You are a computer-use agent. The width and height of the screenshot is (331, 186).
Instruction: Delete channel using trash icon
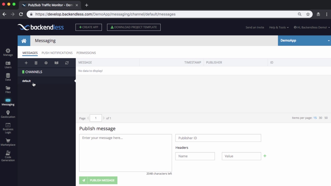tap(36, 63)
